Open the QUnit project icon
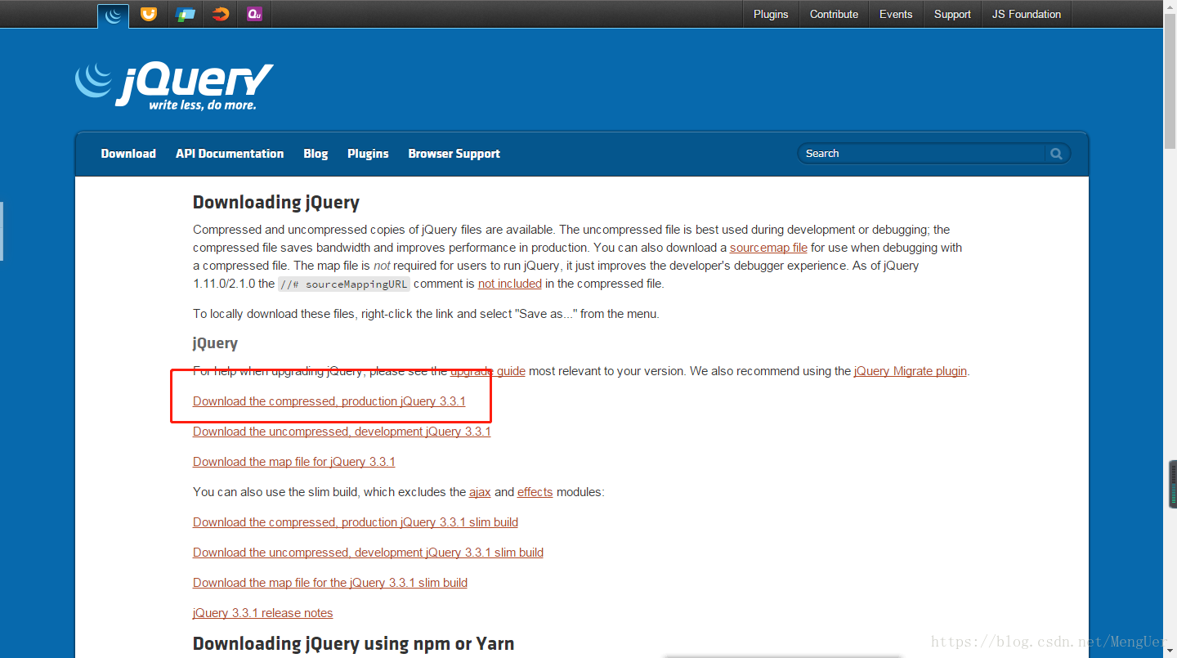 click(x=254, y=14)
